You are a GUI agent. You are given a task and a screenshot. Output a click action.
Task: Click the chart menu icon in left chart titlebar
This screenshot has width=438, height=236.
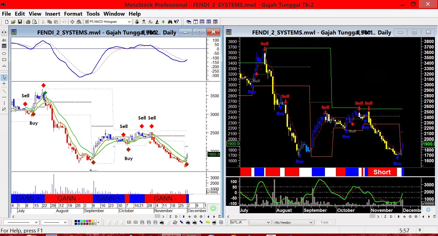click(x=14, y=32)
